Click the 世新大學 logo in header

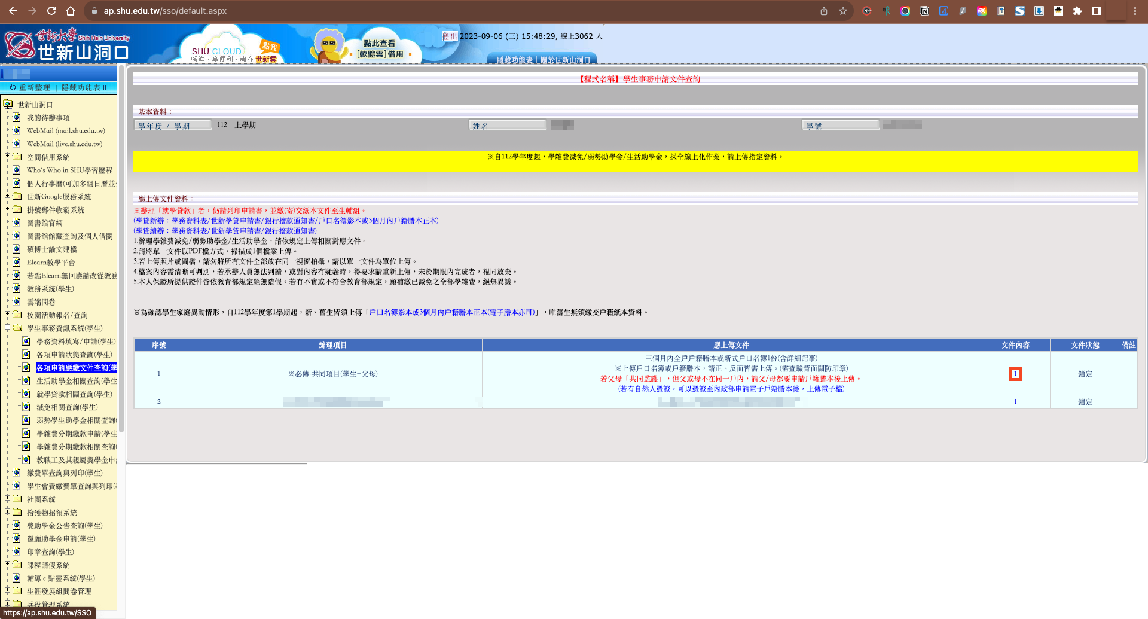tap(66, 44)
